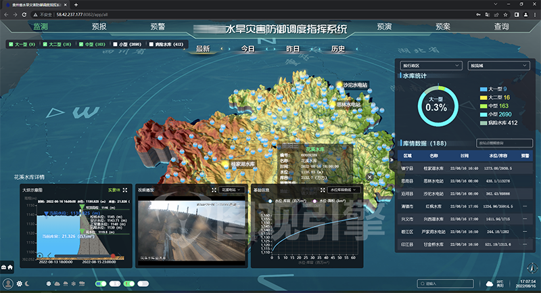Select the 今日 today time filter
This screenshot has width=541, height=293.
click(x=248, y=49)
